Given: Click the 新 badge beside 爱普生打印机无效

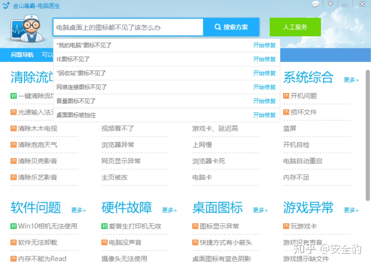Looking at the screenshot, I should pos(104,226).
